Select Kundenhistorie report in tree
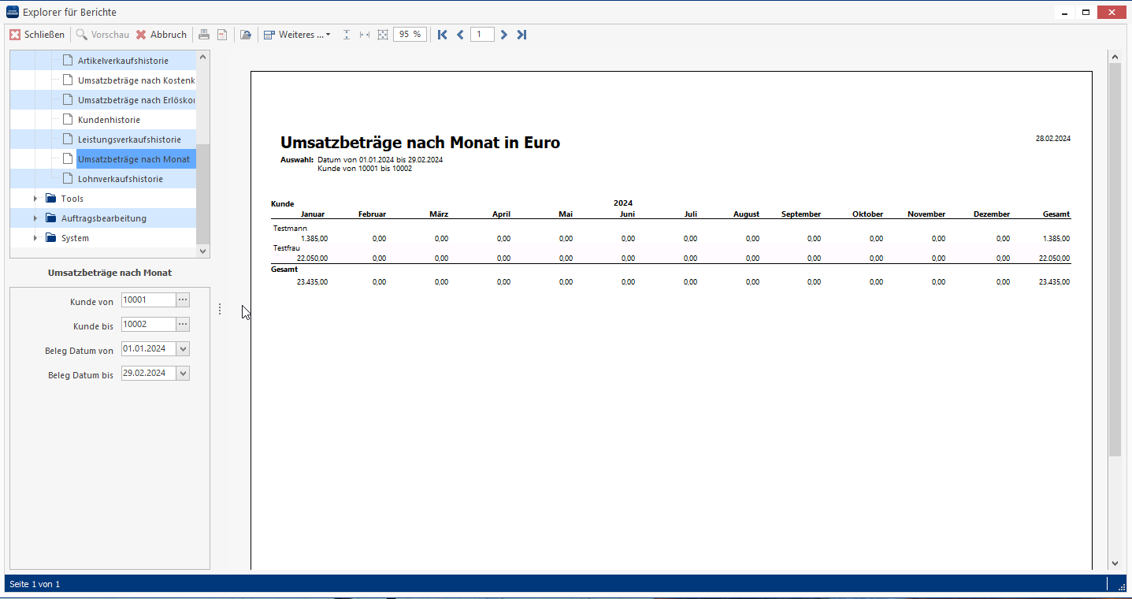 109,120
